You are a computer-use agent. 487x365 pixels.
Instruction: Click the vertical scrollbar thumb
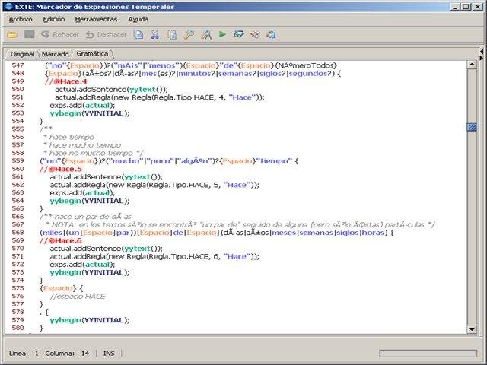click(472, 127)
